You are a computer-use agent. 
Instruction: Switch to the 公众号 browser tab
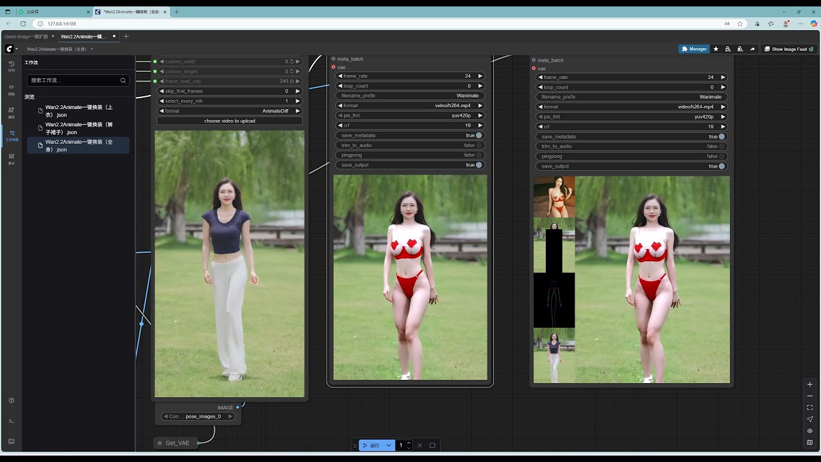[x=53, y=12]
